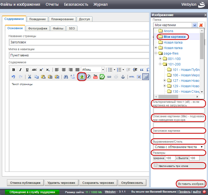Insert a table
Viewport: 208px width, 195px height.
146,77
